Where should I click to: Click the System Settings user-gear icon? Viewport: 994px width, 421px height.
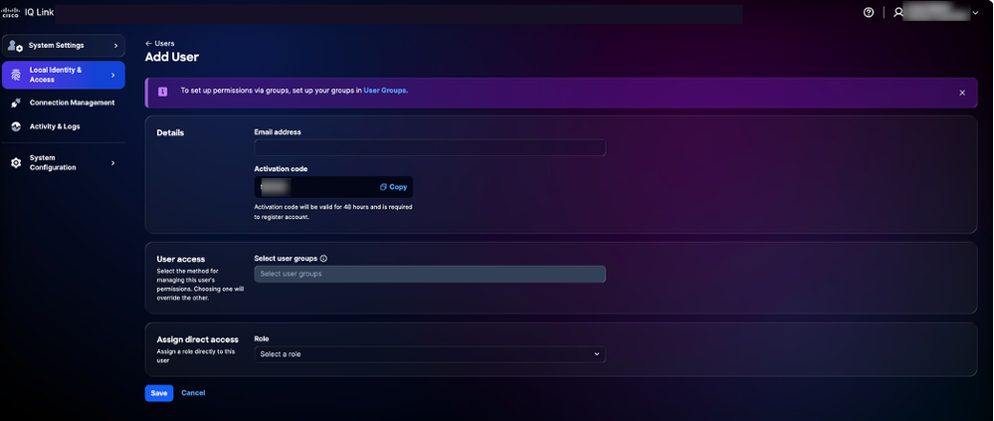[x=15, y=46]
